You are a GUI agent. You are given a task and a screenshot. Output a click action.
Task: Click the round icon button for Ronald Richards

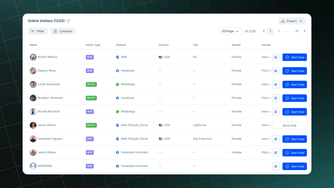tap(276, 112)
